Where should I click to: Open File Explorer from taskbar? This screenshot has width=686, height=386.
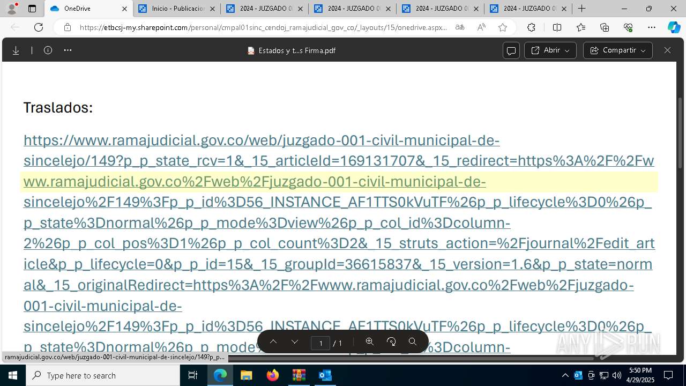[246, 375]
